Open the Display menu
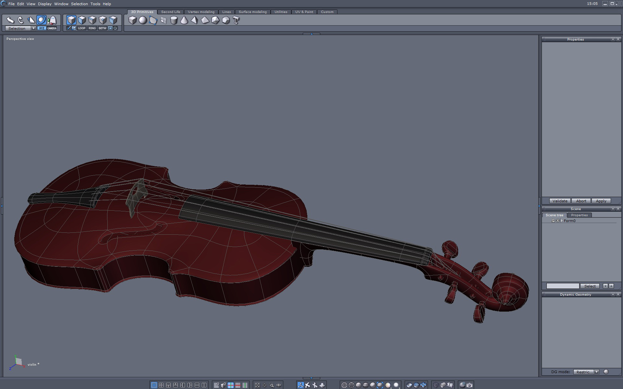Screen dimensions: 623x389 click(44, 4)
